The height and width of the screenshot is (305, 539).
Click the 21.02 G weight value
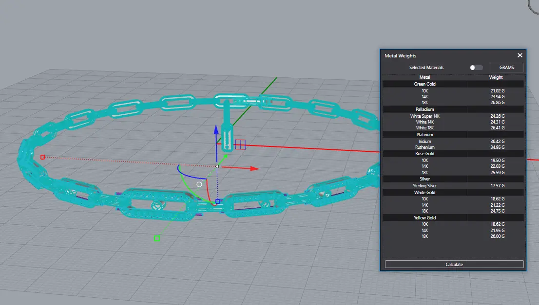click(x=498, y=91)
